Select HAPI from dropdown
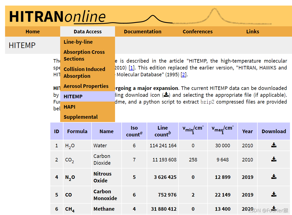 coord(87,107)
